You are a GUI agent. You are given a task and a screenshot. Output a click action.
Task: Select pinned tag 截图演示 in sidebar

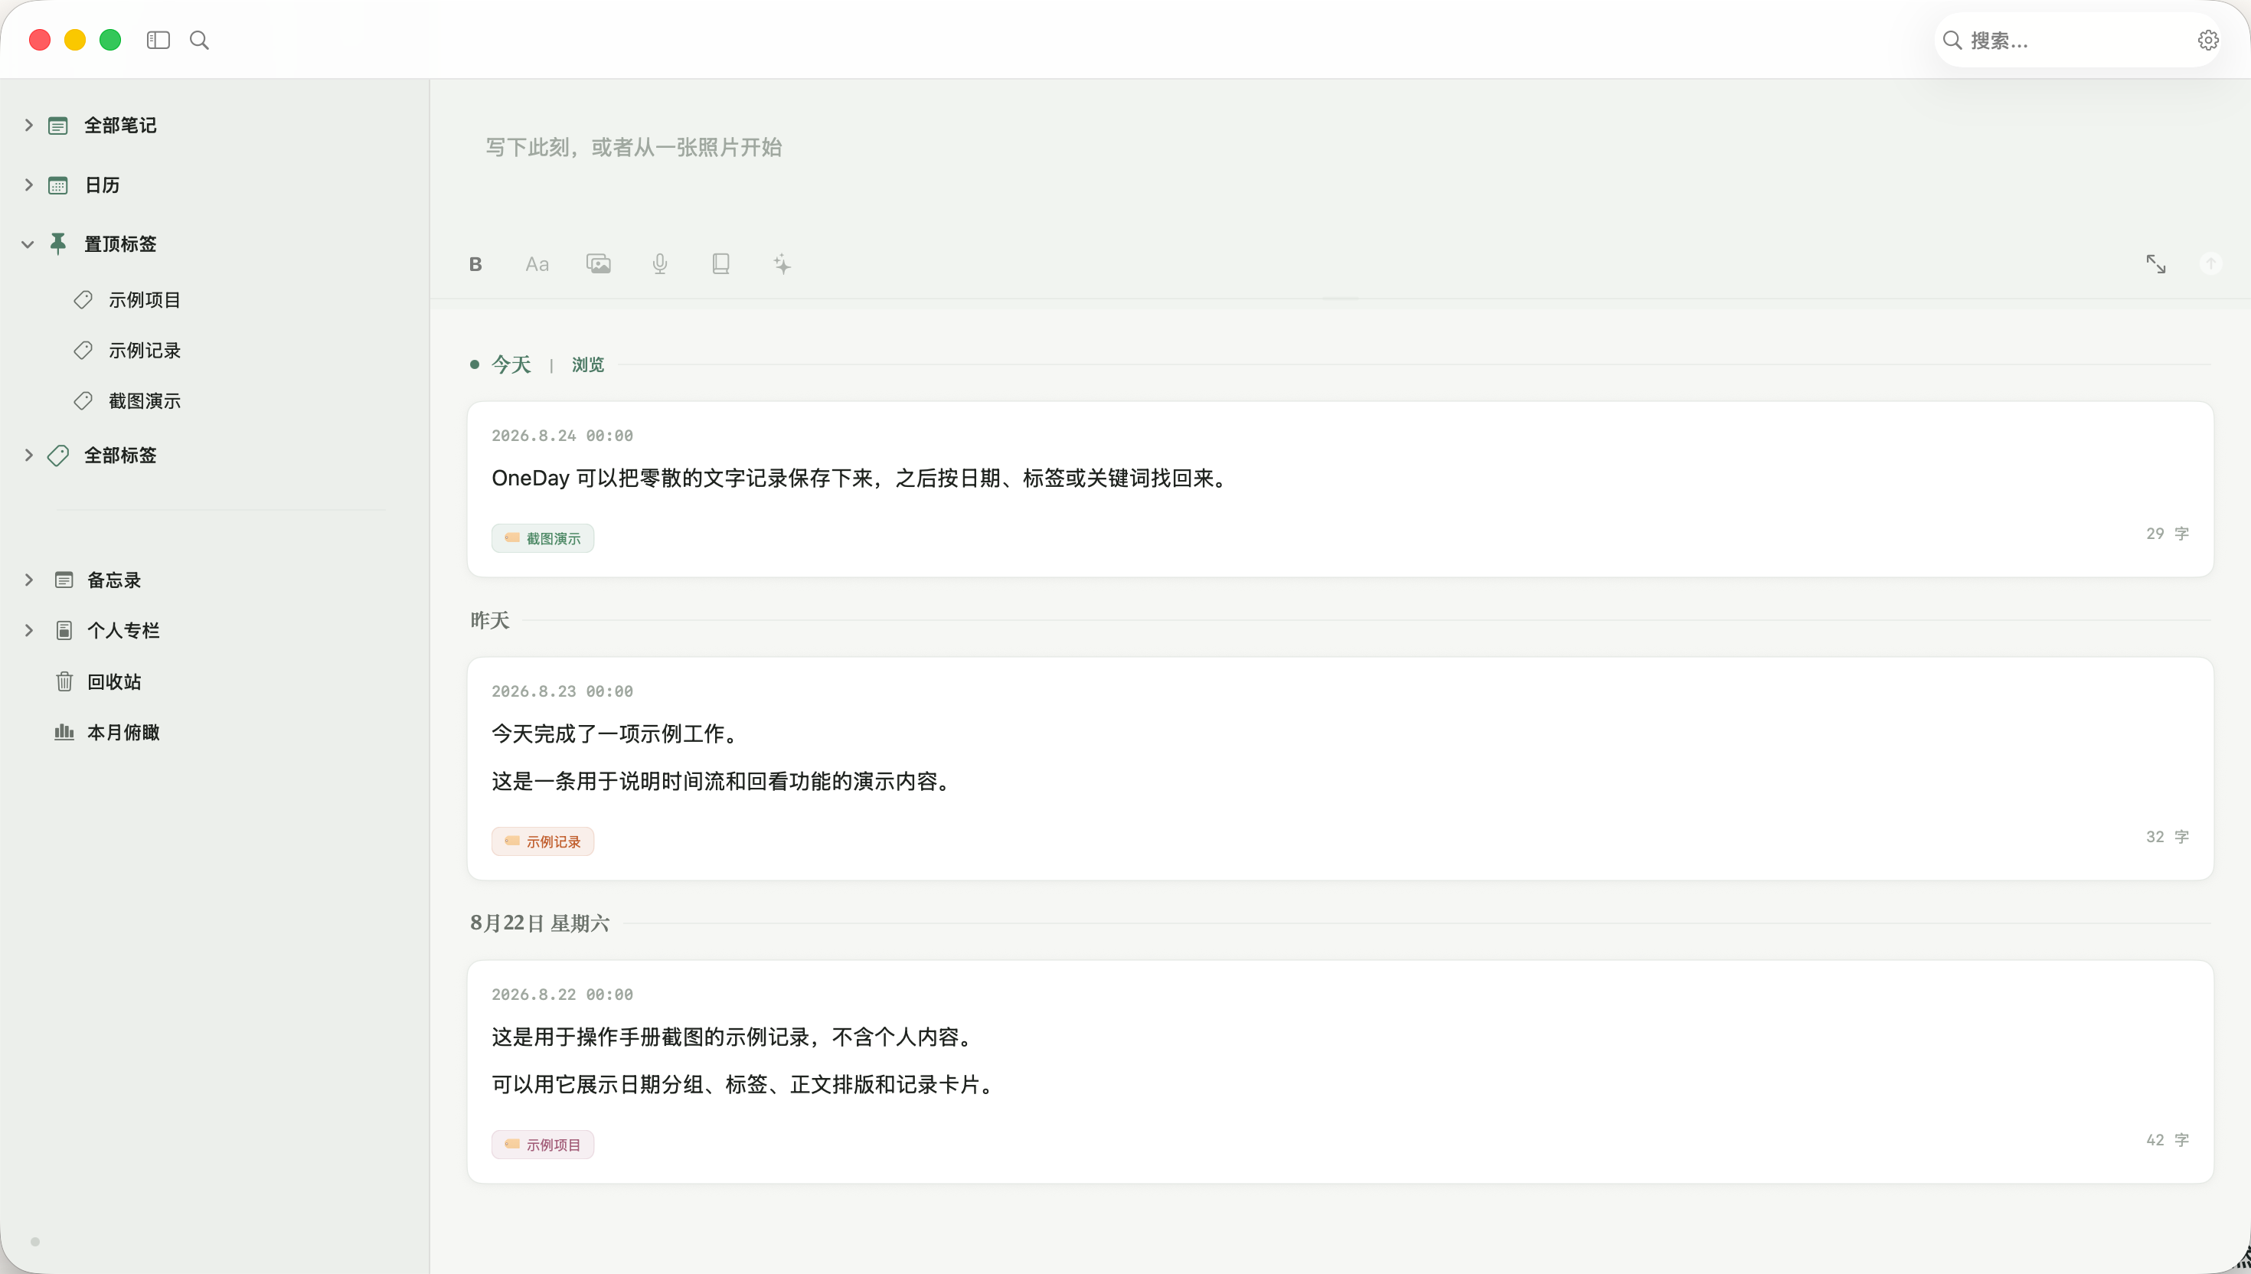click(145, 402)
